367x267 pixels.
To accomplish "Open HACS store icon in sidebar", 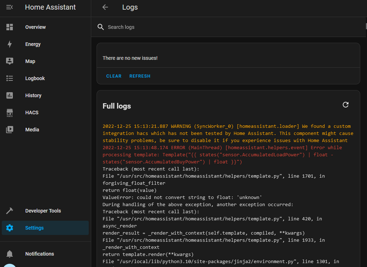I will click(10, 113).
